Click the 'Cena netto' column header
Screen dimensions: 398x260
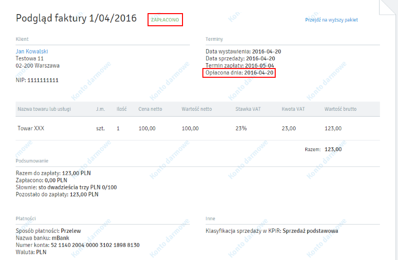tap(150, 109)
